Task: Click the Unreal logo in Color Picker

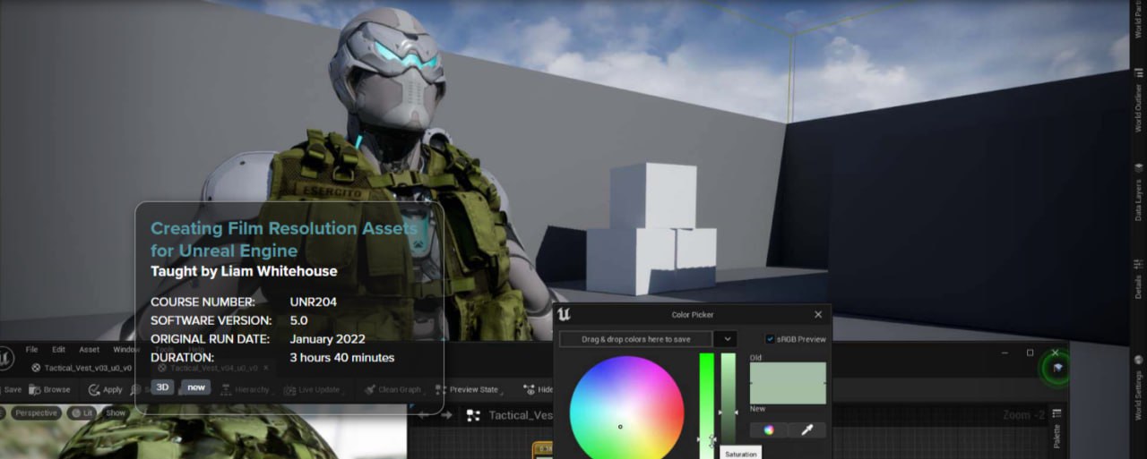Action: 564,314
